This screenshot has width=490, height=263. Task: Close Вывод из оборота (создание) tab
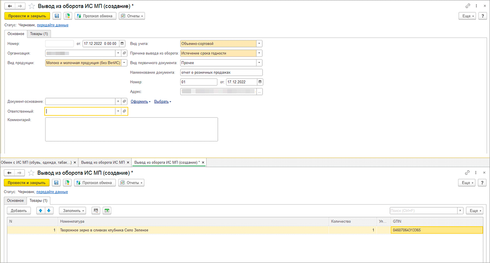click(x=203, y=162)
